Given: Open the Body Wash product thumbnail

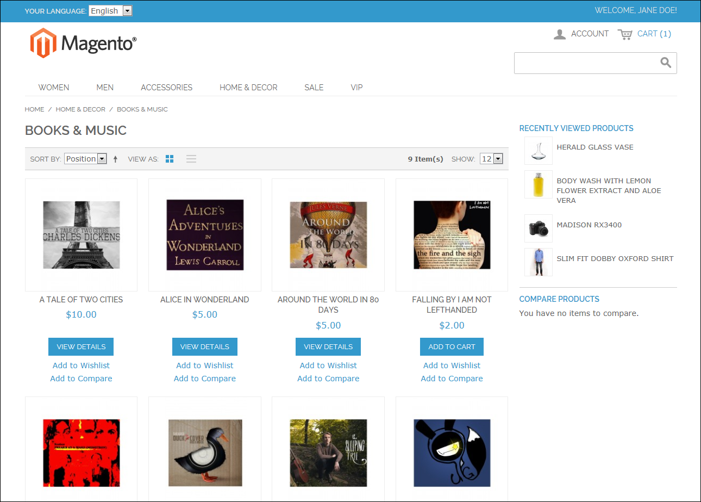Looking at the screenshot, I should pyautogui.click(x=539, y=184).
